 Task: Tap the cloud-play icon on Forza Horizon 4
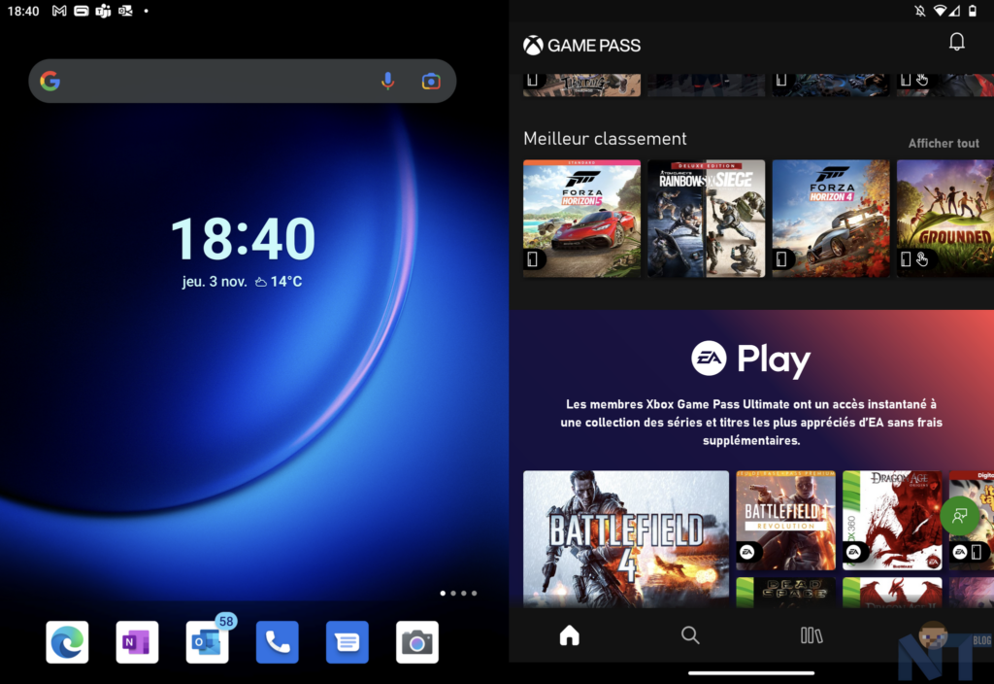pos(781,258)
